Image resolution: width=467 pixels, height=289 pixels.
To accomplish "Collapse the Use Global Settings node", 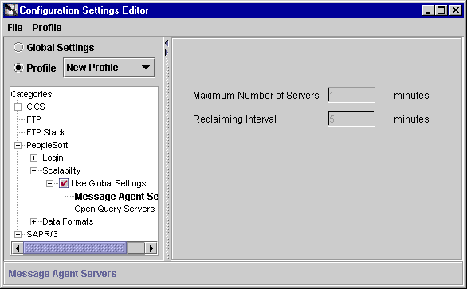I will [x=49, y=183].
